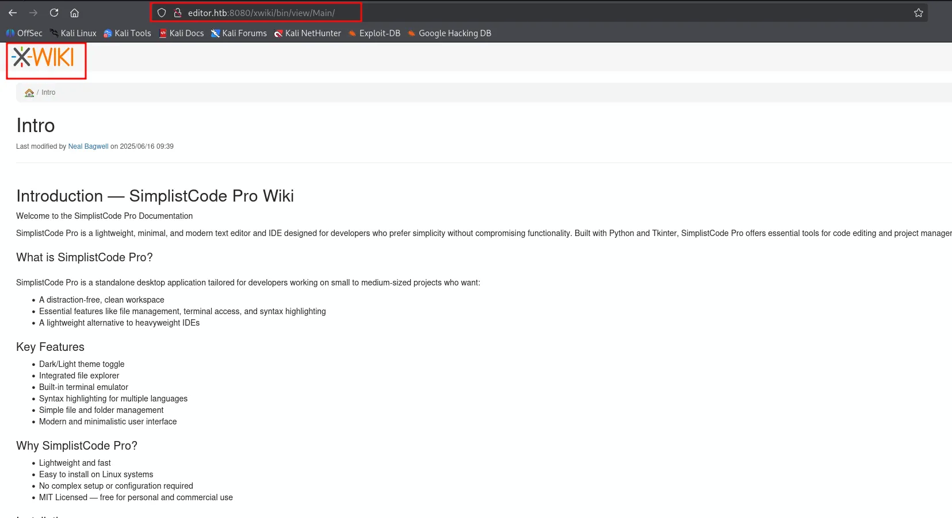Screen dimensions: 952x518
Task: Open the browser home page
Action: [75, 13]
